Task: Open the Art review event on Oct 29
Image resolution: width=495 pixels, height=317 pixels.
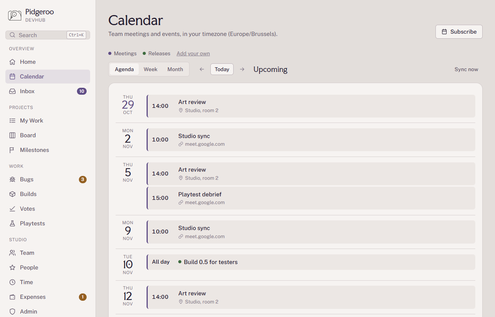Action: coord(311,106)
